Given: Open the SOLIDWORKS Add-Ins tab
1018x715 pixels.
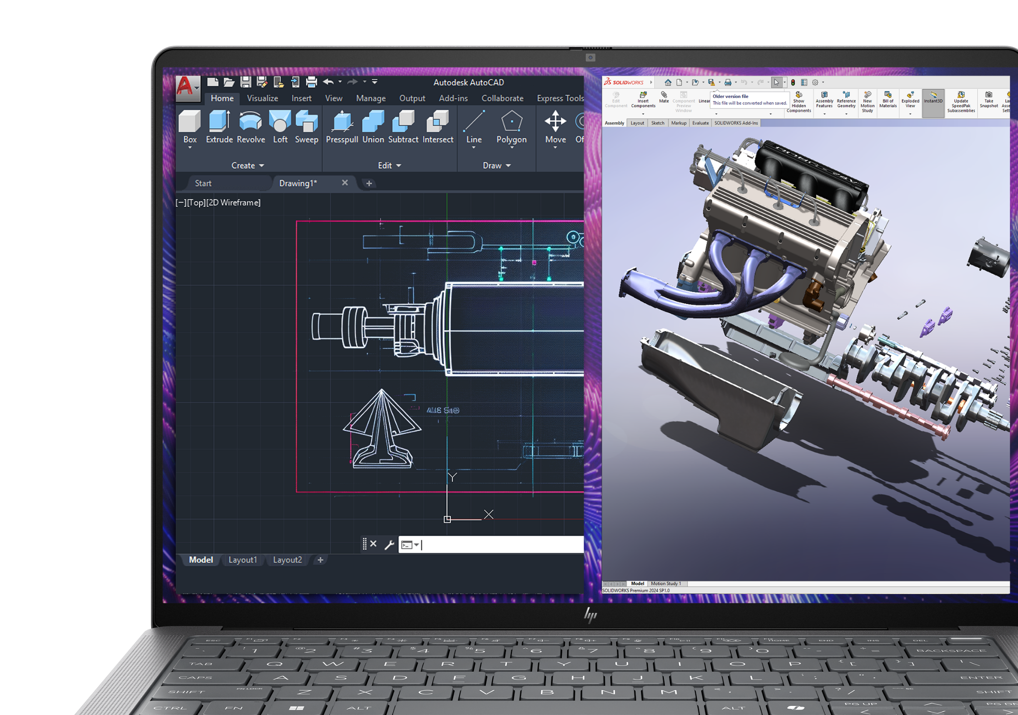Looking at the screenshot, I should 735,123.
